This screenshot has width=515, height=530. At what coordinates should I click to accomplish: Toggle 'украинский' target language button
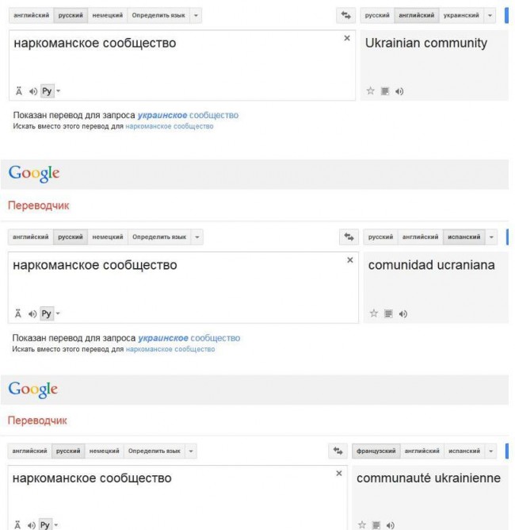click(460, 15)
